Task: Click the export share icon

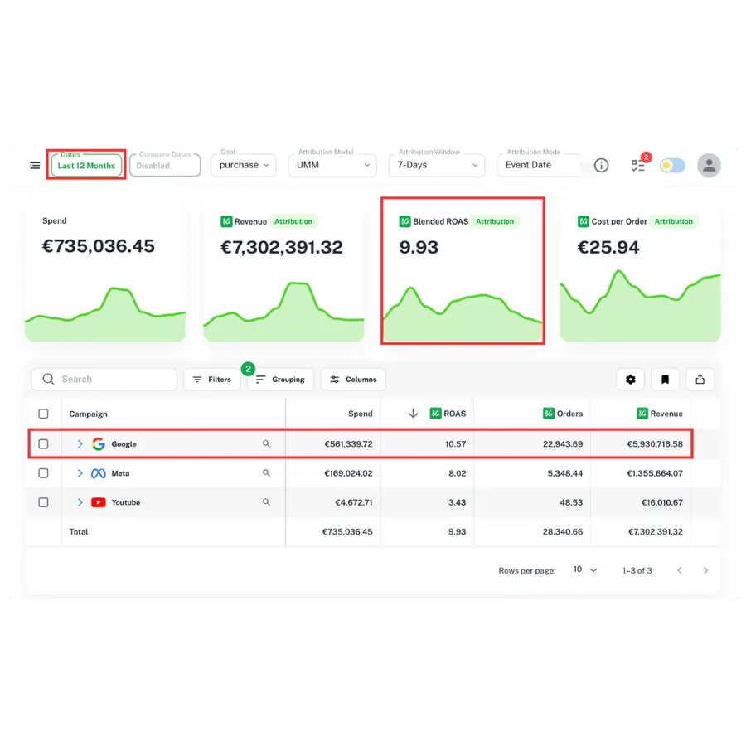Action: click(x=700, y=379)
